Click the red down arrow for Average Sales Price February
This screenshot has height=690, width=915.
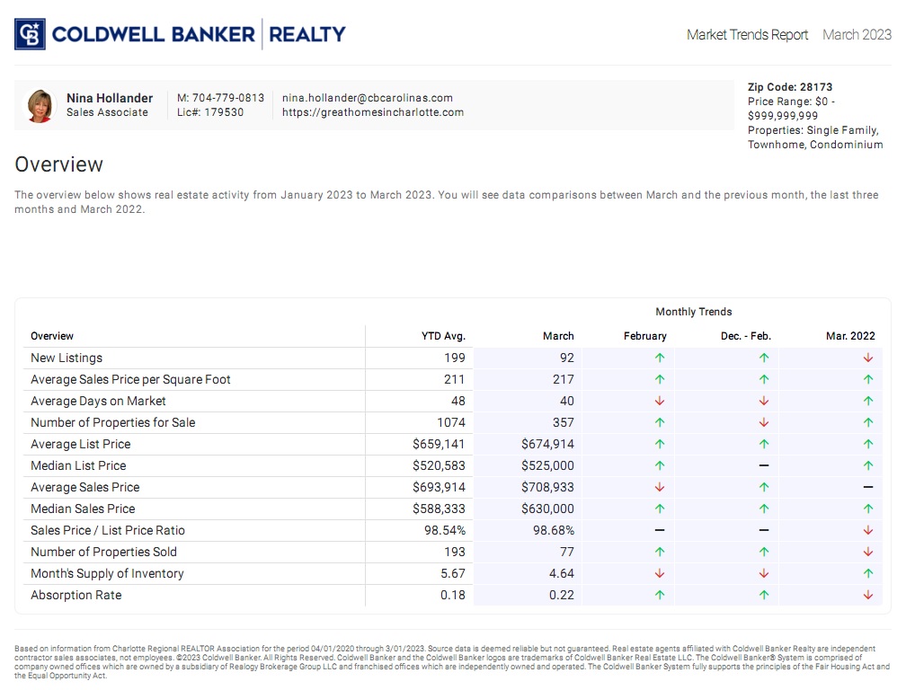coord(659,487)
